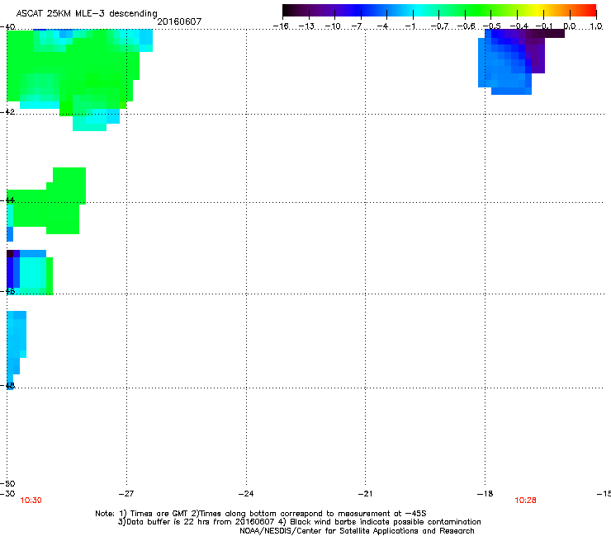611x536 pixels.
Task: Click the -0.6 color bar label
Action: click(x=466, y=26)
